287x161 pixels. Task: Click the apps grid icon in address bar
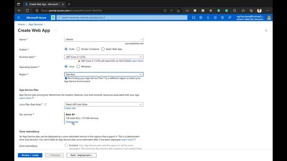[165, 11]
